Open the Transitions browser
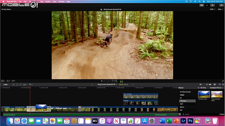The image size is (225, 126). (x=223, y=85)
